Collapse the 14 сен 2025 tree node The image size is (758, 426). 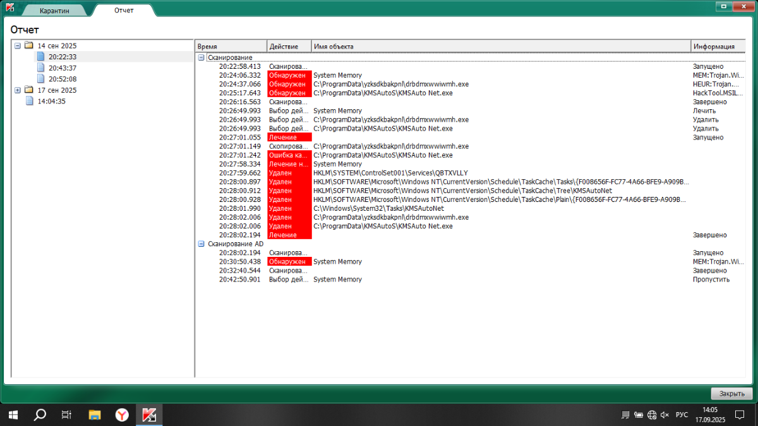[x=18, y=45]
